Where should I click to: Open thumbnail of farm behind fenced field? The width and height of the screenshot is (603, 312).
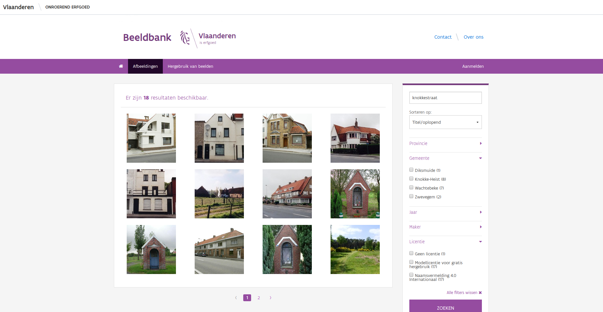point(219,194)
